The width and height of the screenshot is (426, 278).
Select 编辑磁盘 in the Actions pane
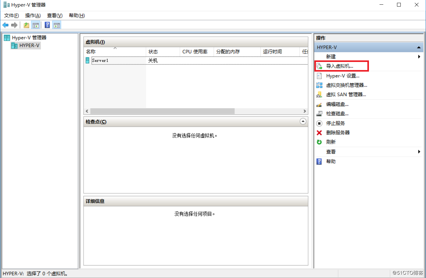click(x=337, y=104)
